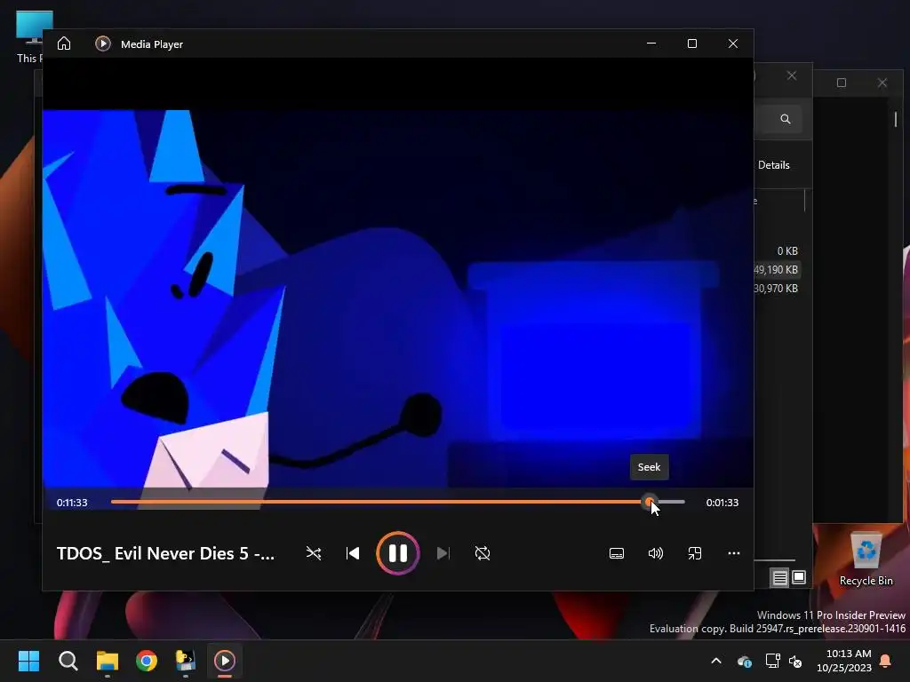Skip to previous track

352,553
